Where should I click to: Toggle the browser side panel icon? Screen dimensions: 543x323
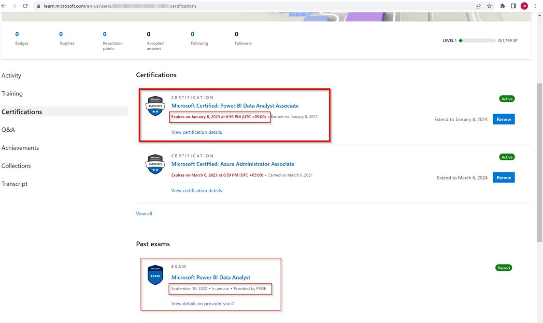[513, 6]
